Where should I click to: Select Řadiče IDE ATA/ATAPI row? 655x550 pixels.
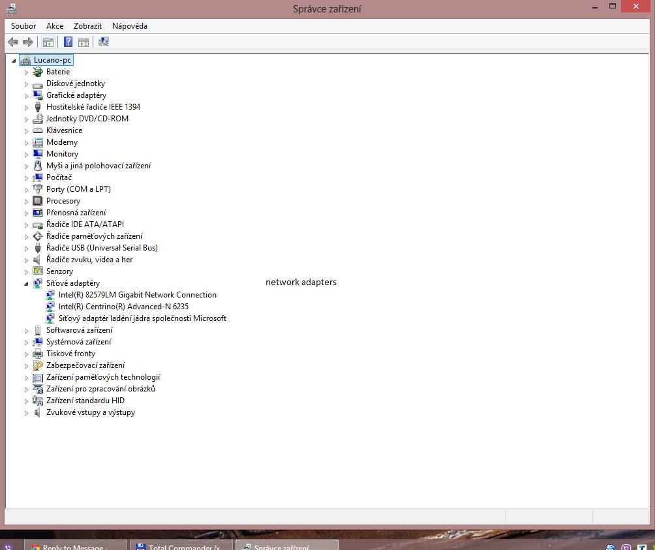pyautogui.click(x=85, y=224)
